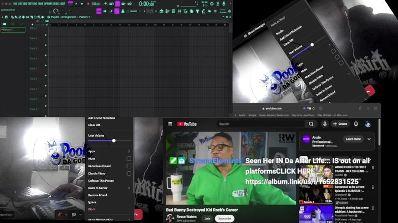The width and height of the screenshot is (398, 223).
Task: Focus the YouTube search box
Action: [261, 124]
